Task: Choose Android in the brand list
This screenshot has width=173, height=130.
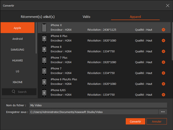Action: (x=18, y=39)
